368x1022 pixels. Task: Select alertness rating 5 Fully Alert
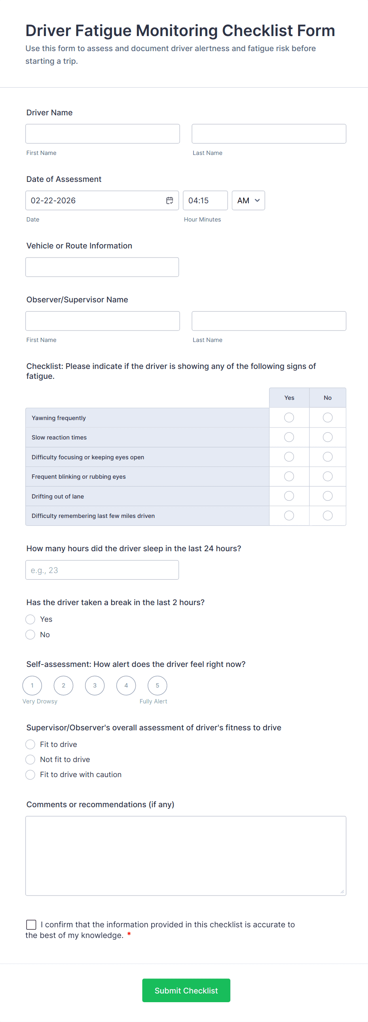tap(157, 686)
